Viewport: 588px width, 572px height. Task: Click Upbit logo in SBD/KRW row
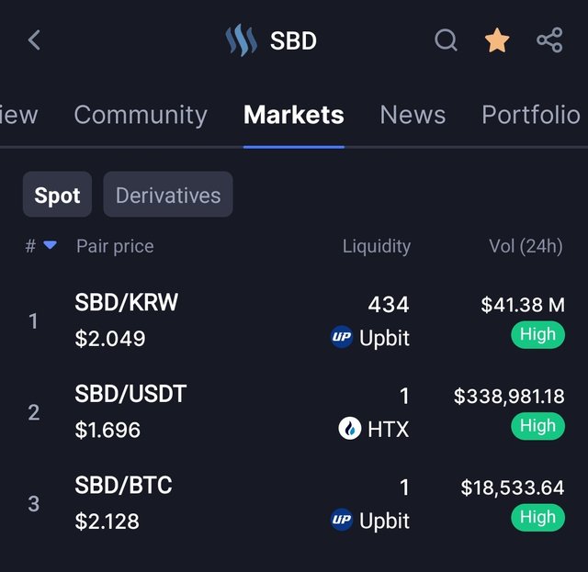[x=342, y=337]
